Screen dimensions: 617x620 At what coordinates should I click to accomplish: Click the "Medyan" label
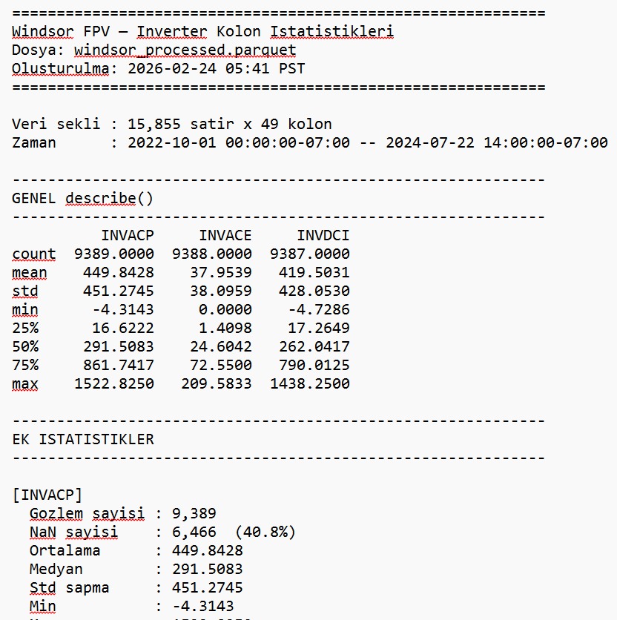[56, 569]
